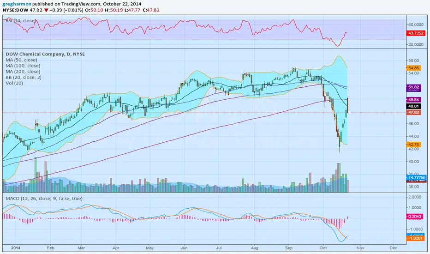Click the lower Bollinger band tag 42.76
The width and height of the screenshot is (430, 254).
(x=413, y=144)
